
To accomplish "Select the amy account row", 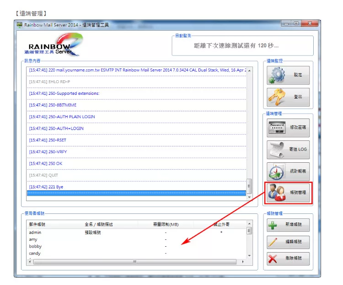I will pyautogui.click(x=33, y=239).
